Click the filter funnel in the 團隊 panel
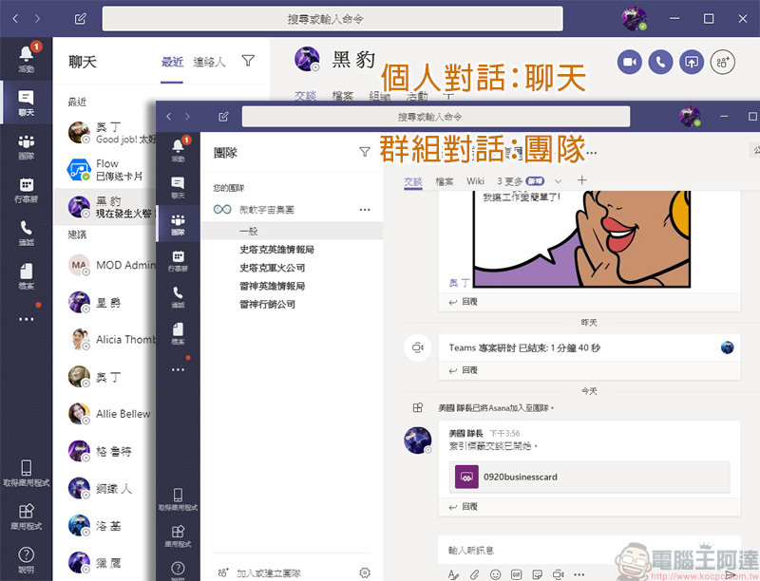Screen dimensions: 760x581 (365, 152)
